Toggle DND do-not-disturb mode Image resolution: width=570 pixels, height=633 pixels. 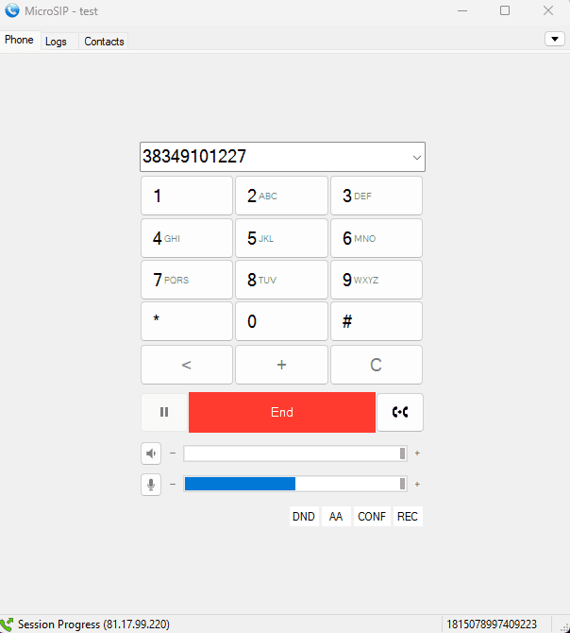click(x=303, y=517)
